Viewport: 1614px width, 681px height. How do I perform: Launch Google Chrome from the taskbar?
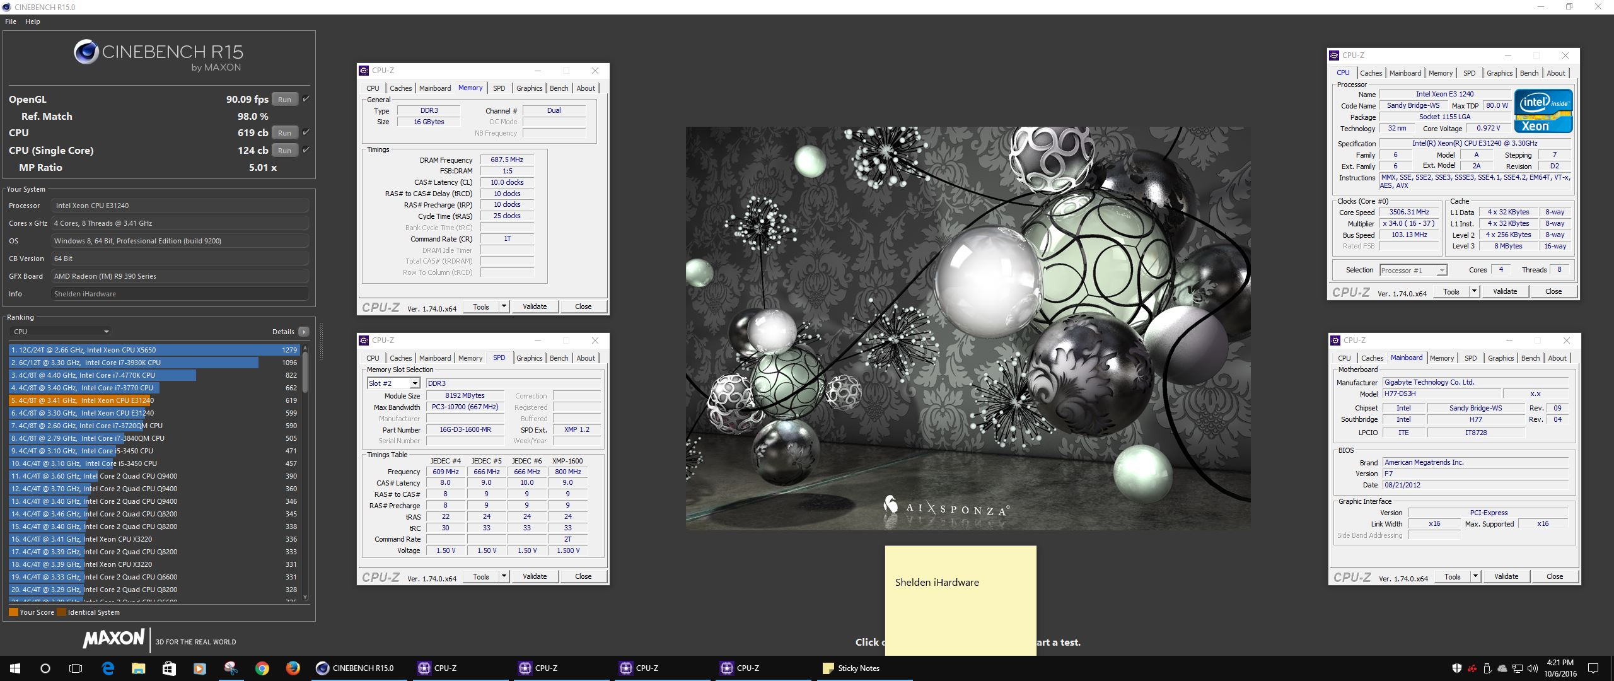(262, 668)
